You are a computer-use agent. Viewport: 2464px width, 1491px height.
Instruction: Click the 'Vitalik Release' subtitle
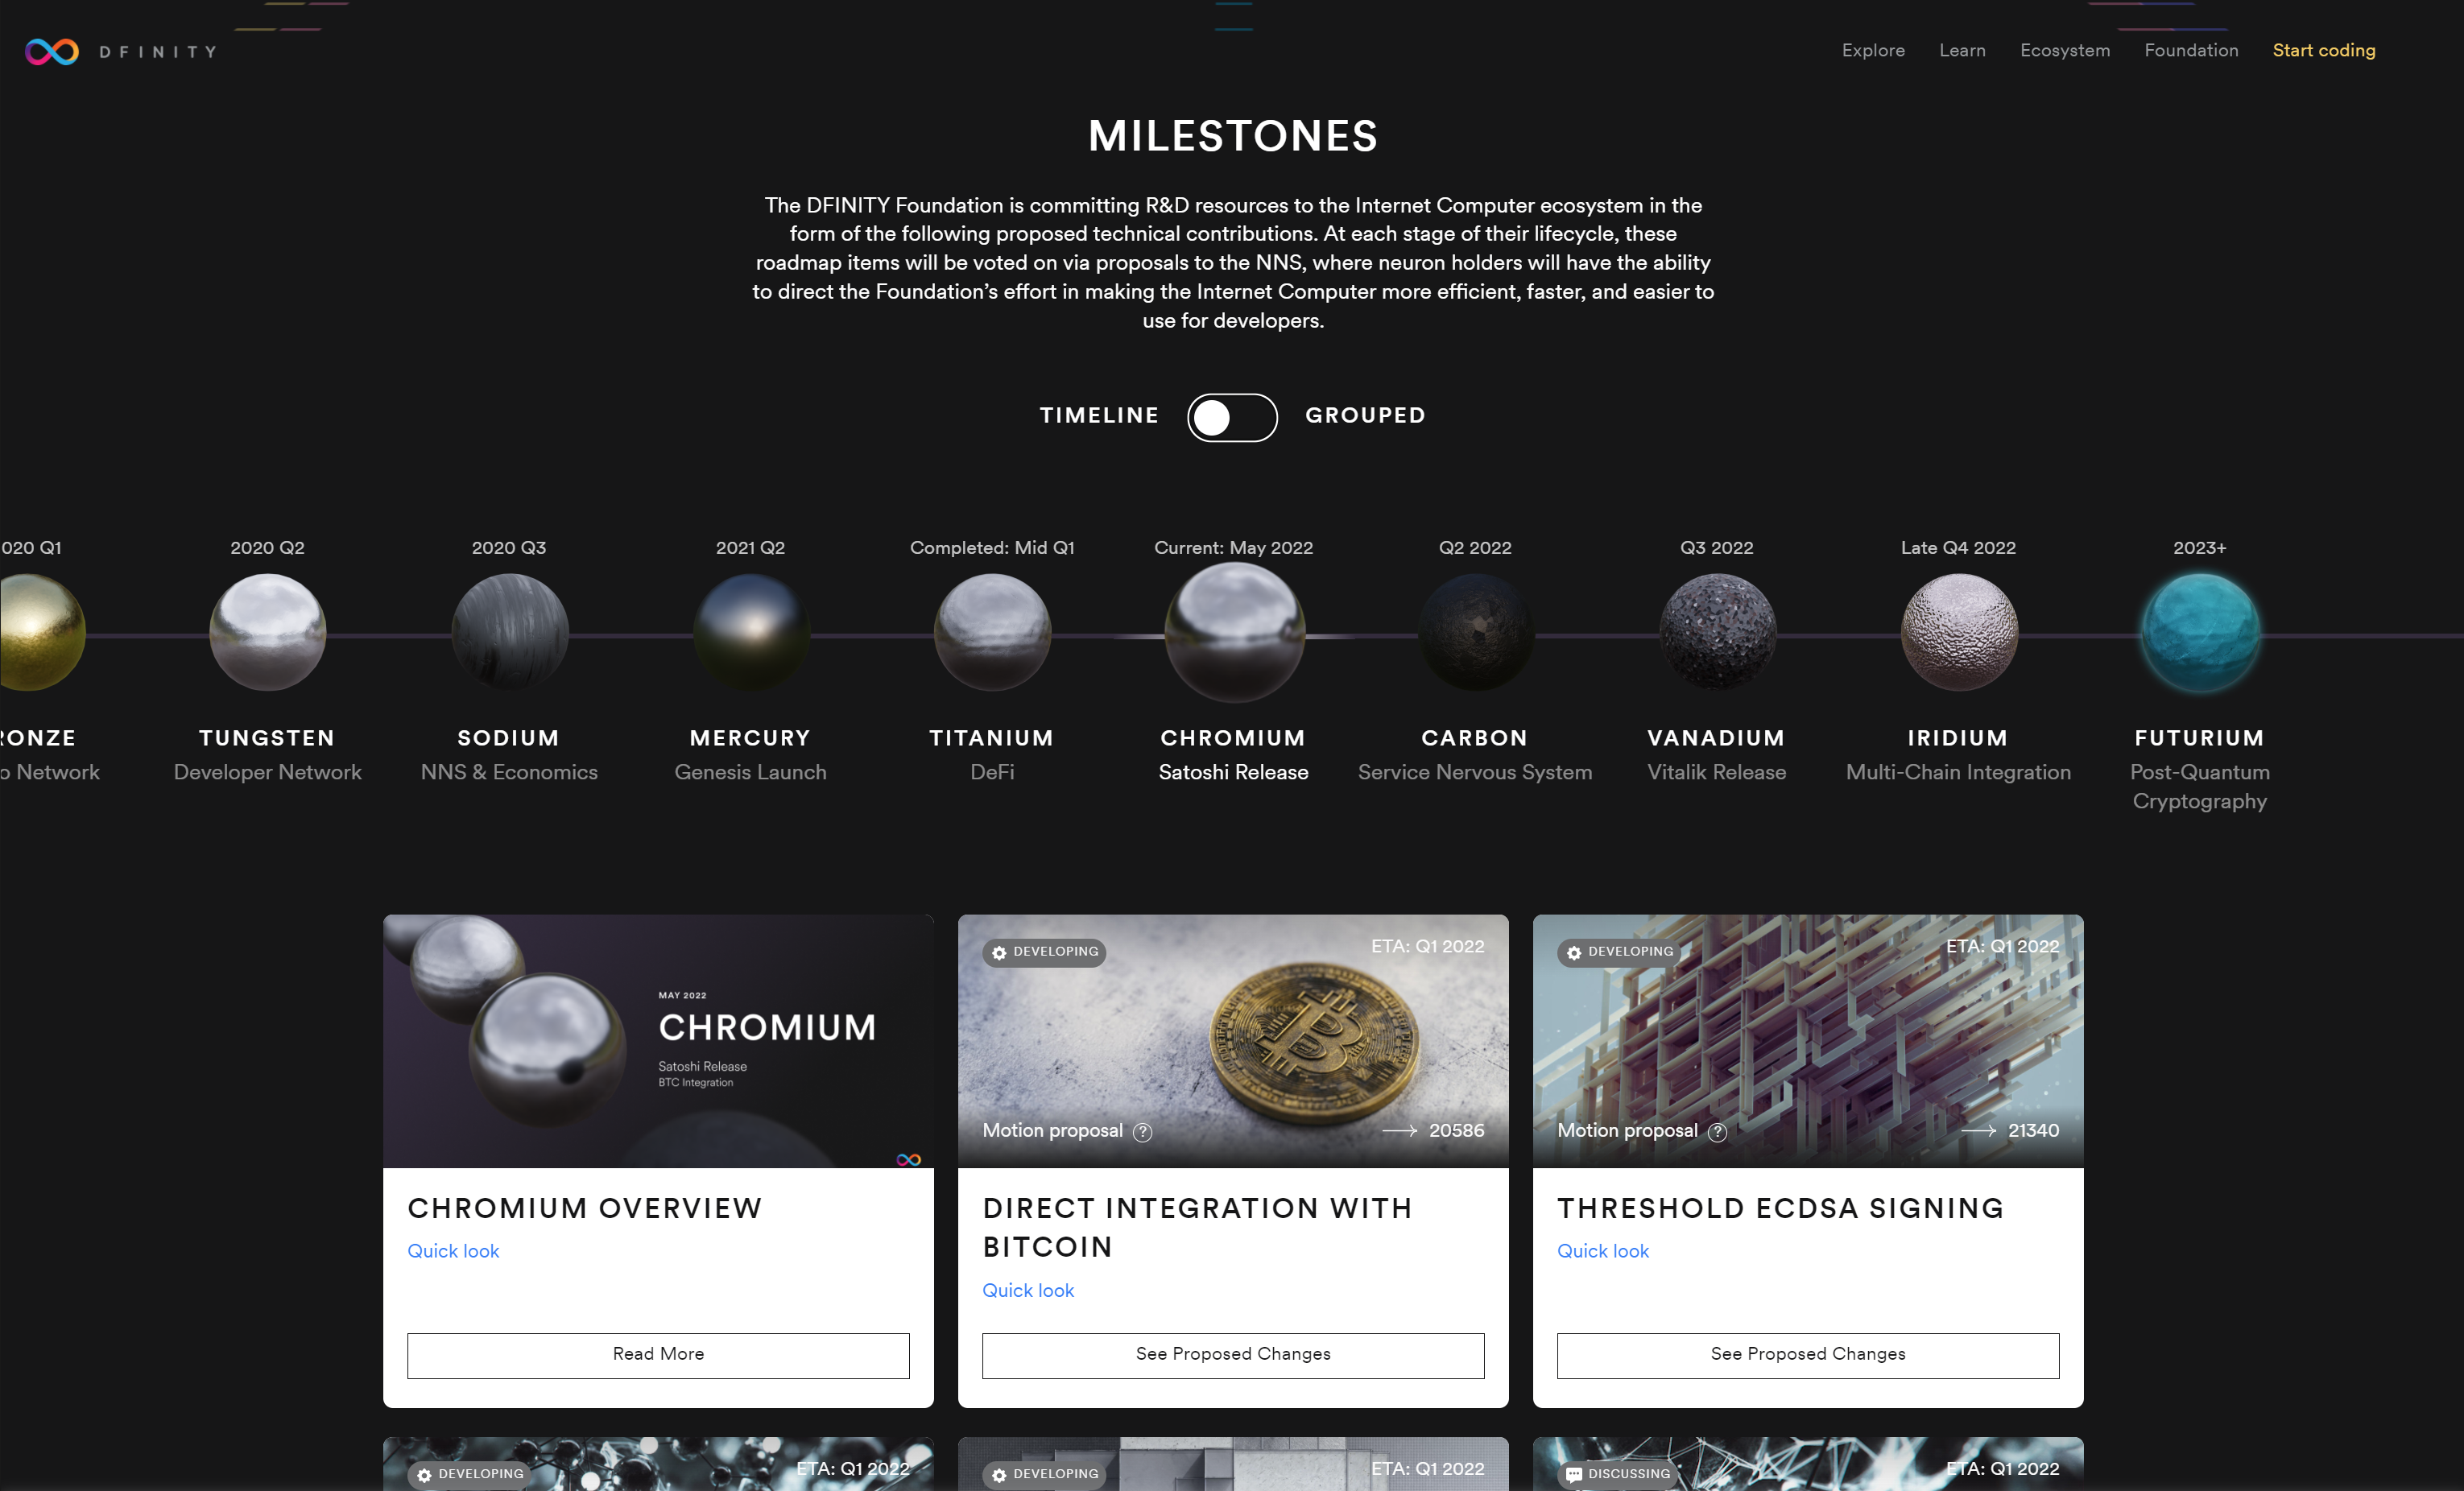[x=1716, y=772]
